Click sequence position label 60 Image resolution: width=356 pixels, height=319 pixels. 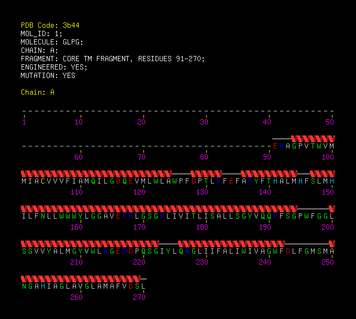pyautogui.click(x=79, y=157)
